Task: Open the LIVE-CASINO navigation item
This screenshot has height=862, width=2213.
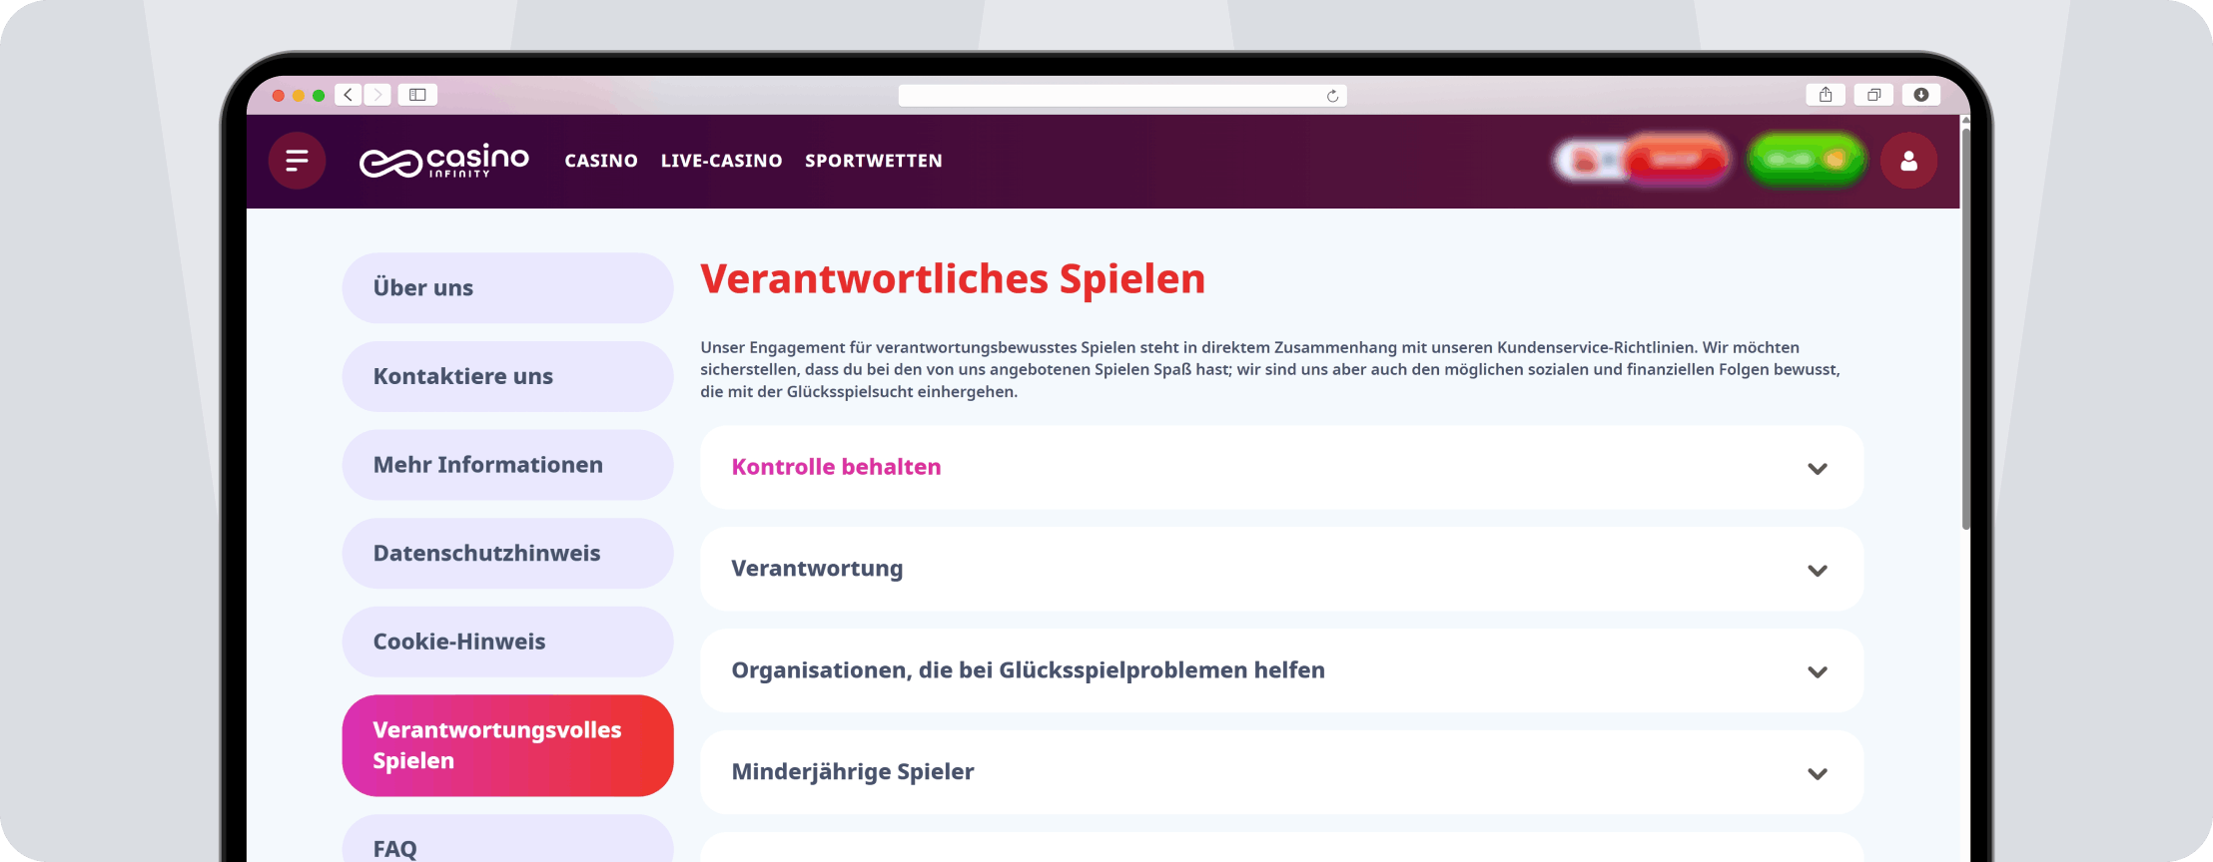Action: point(721,161)
